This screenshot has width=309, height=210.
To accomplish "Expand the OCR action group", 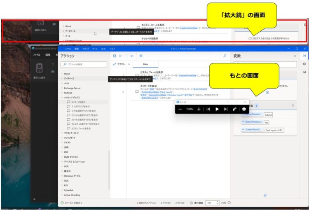I will 62,166.
